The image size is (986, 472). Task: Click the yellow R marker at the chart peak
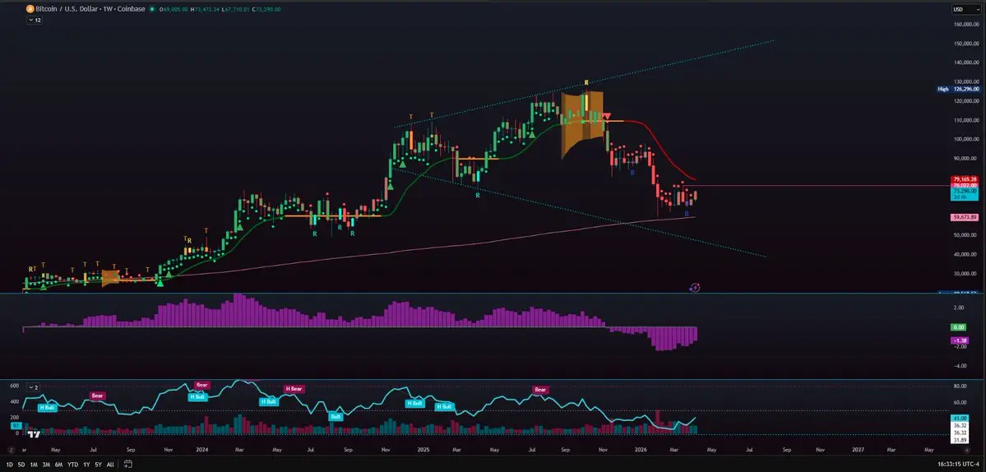point(586,82)
